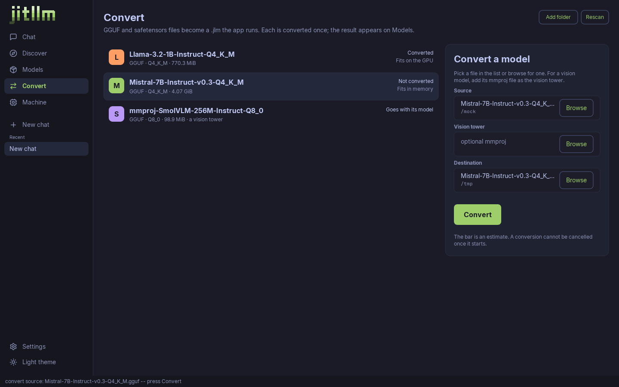Viewport: 619px width, 387px height.
Task: Click the plus icon beside New chat
Action: pyautogui.click(x=13, y=125)
